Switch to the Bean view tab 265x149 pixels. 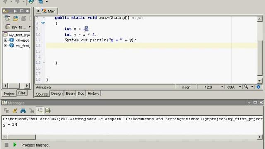coord(70,94)
